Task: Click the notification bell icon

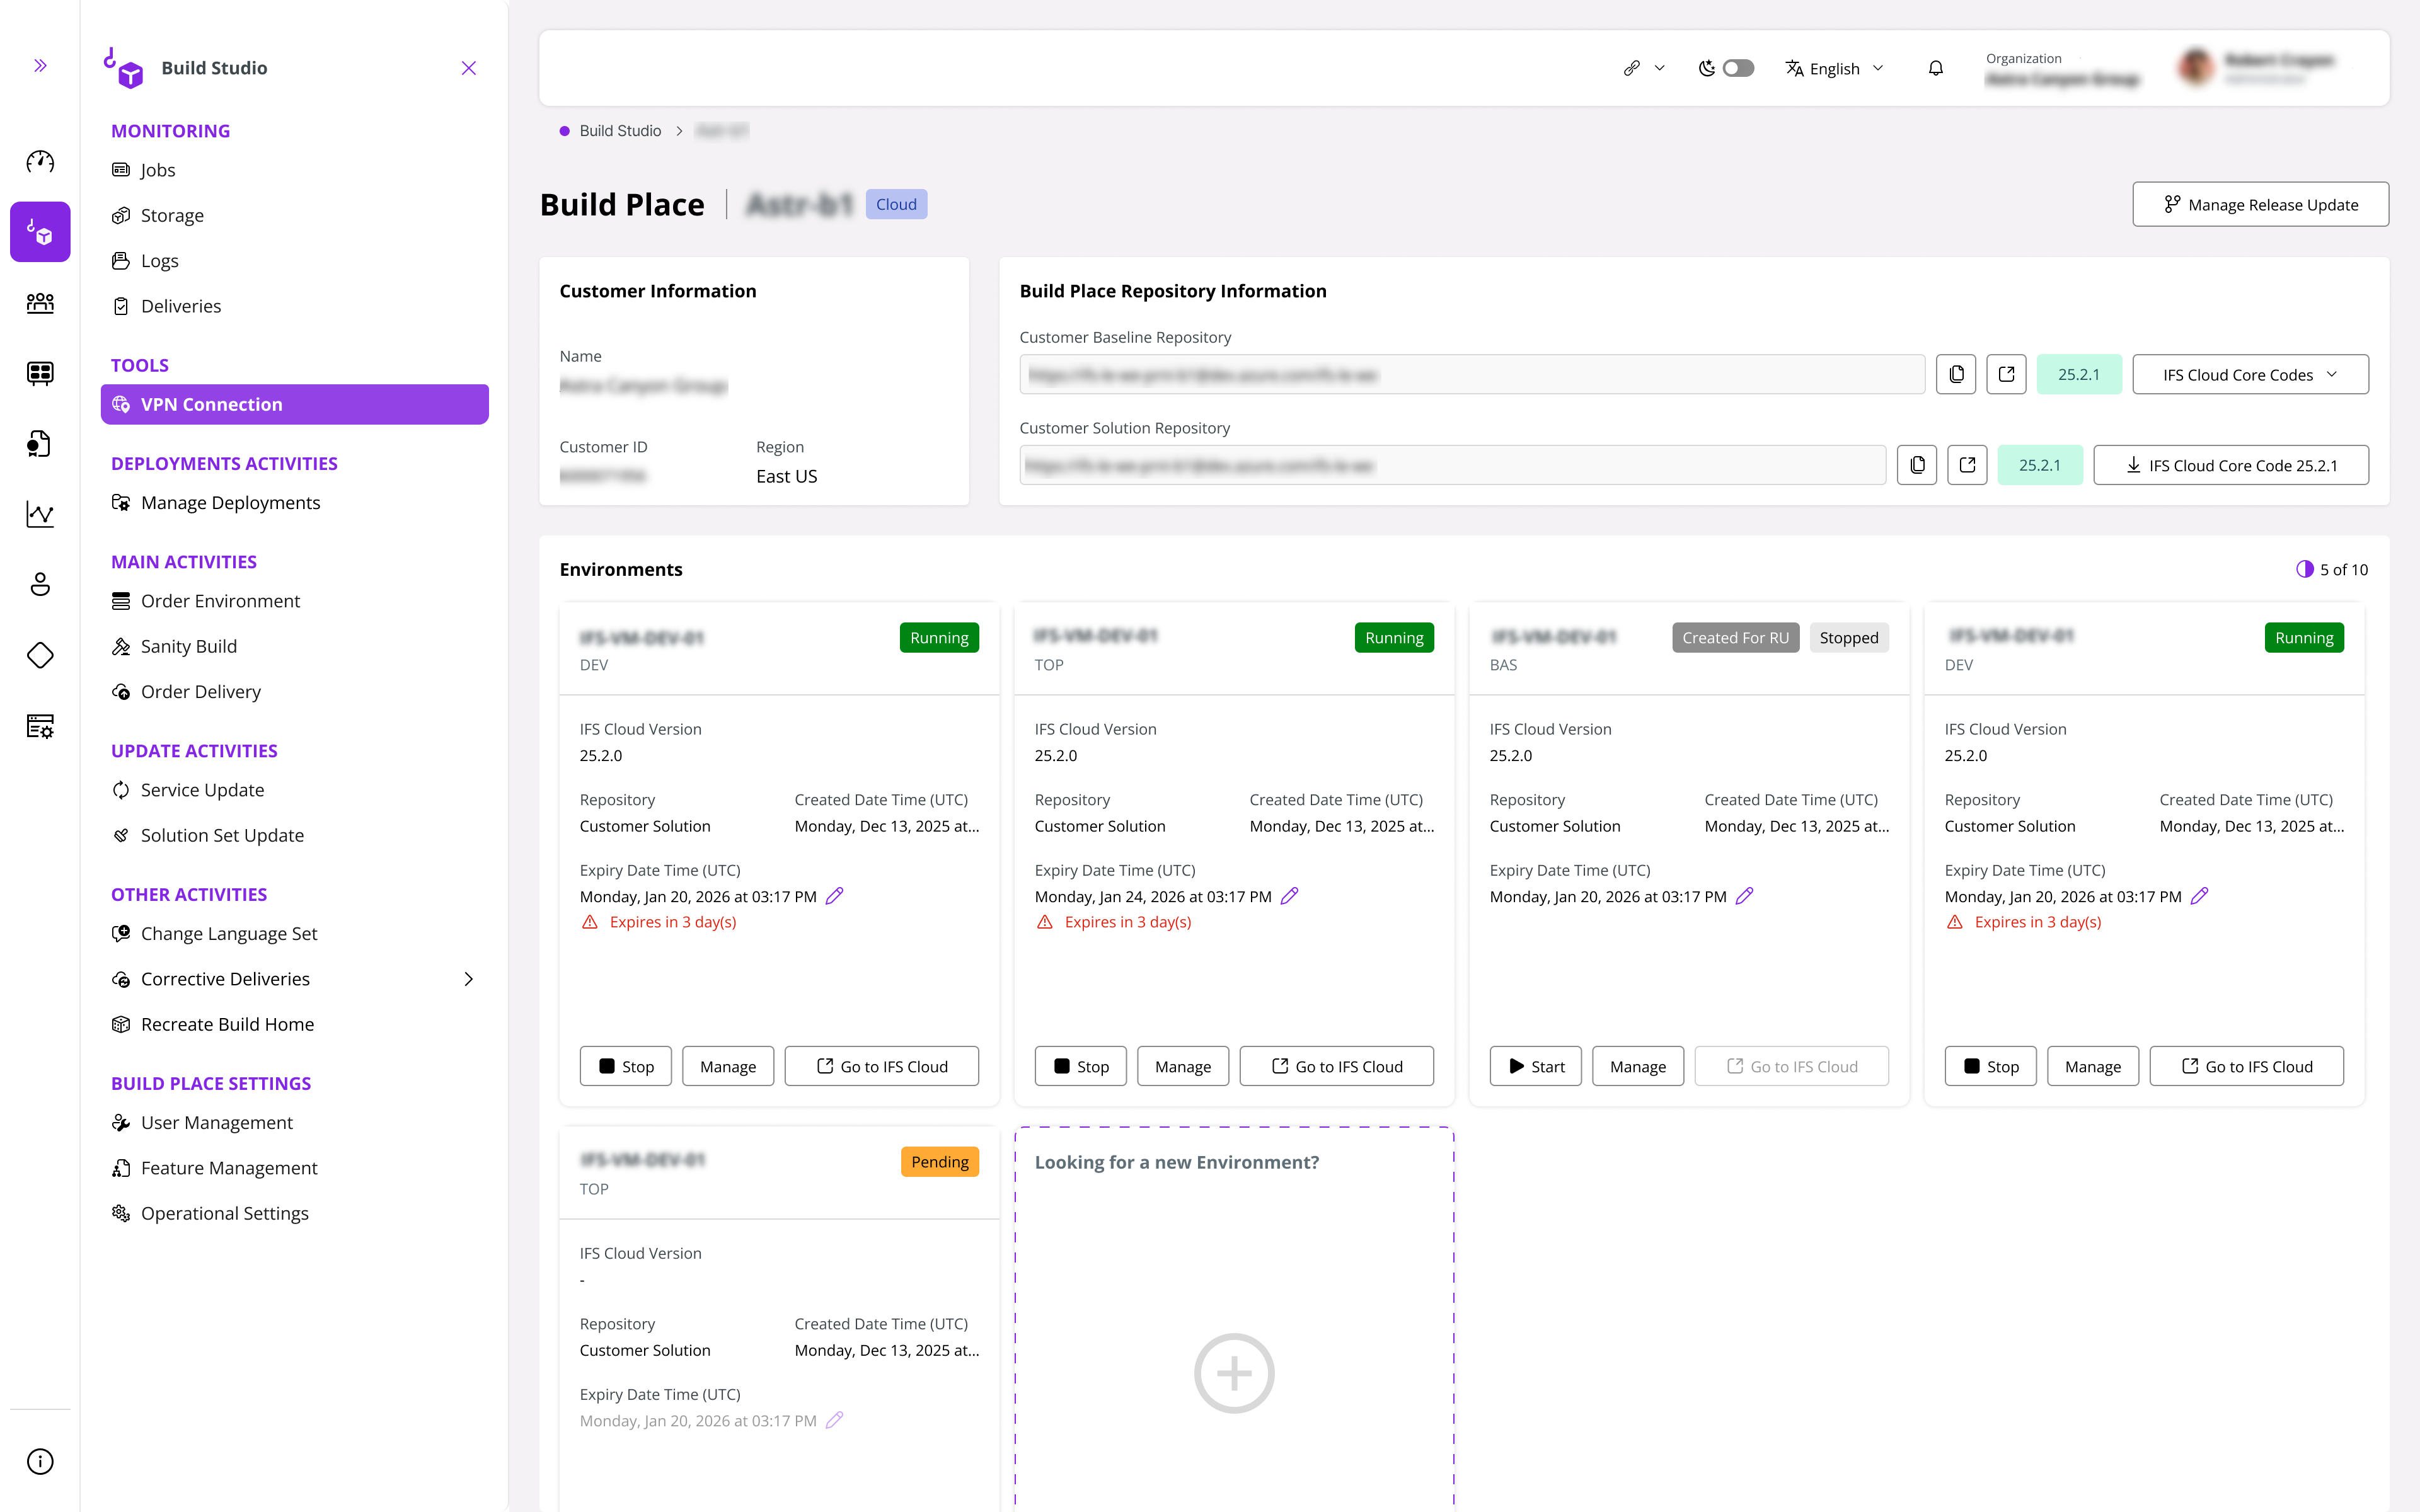Action: tap(1936, 67)
